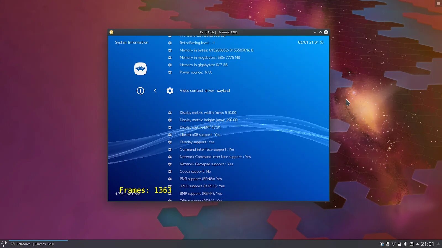This screenshot has width=442, height=248.
Task: Go back using the left chevron
Action: 155,91
